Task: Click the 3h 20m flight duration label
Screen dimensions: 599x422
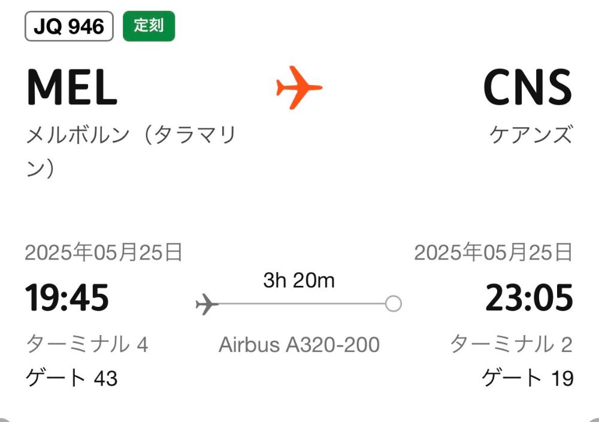Action: point(299,280)
